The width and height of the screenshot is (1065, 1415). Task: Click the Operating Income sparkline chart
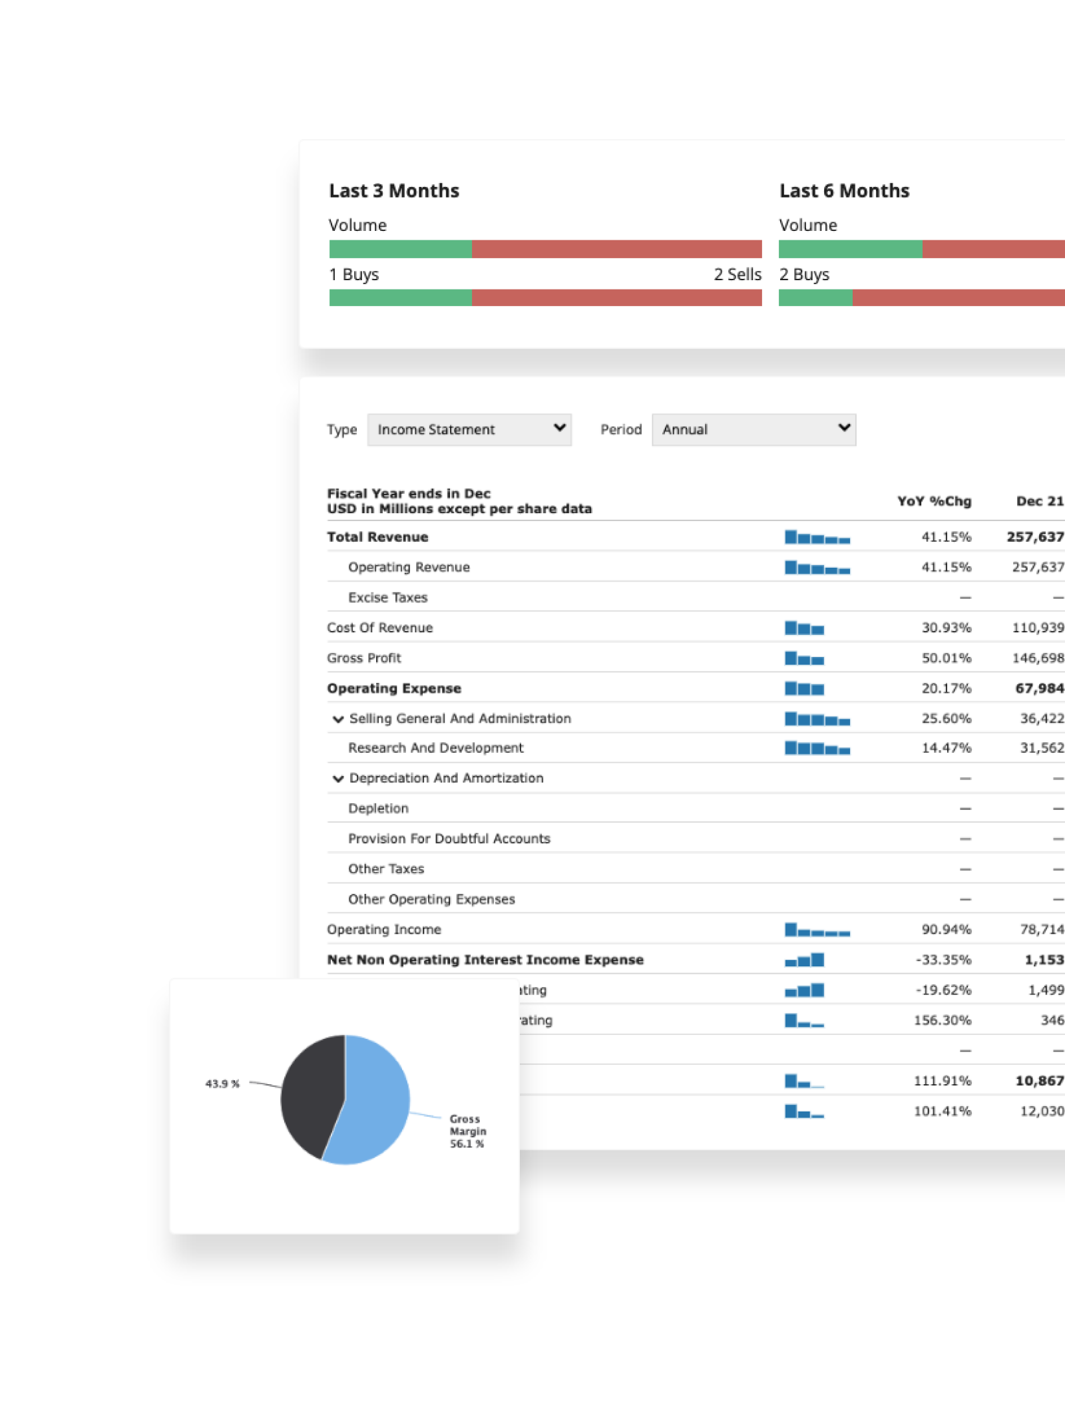click(x=817, y=930)
